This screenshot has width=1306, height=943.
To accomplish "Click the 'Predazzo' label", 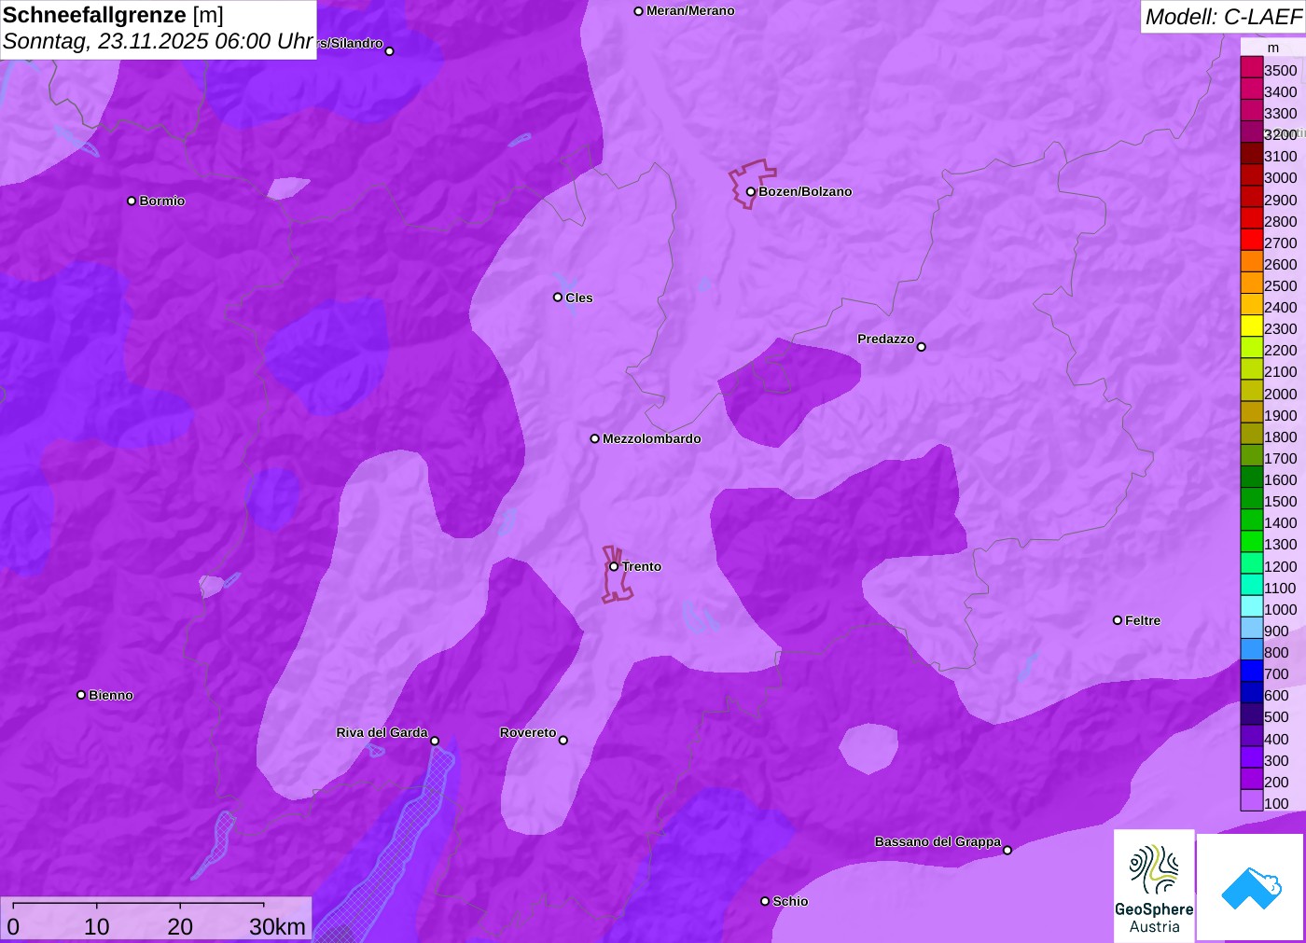I will coord(885,339).
